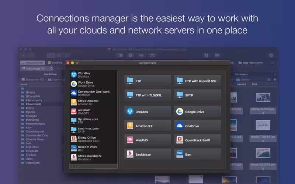The image size is (295, 184).
Task: Click the FTP with TLS/SSL button
Action: 148,95
